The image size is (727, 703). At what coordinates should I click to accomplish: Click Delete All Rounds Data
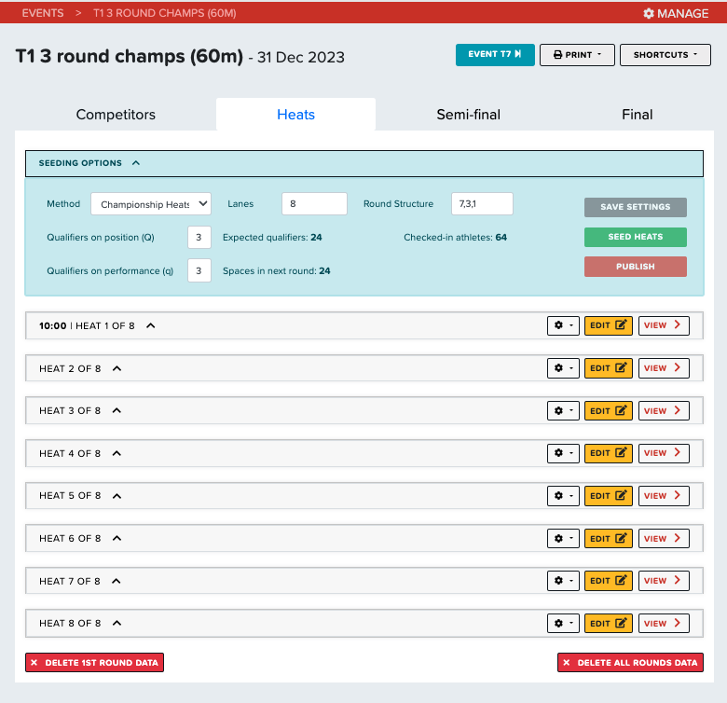(x=630, y=663)
